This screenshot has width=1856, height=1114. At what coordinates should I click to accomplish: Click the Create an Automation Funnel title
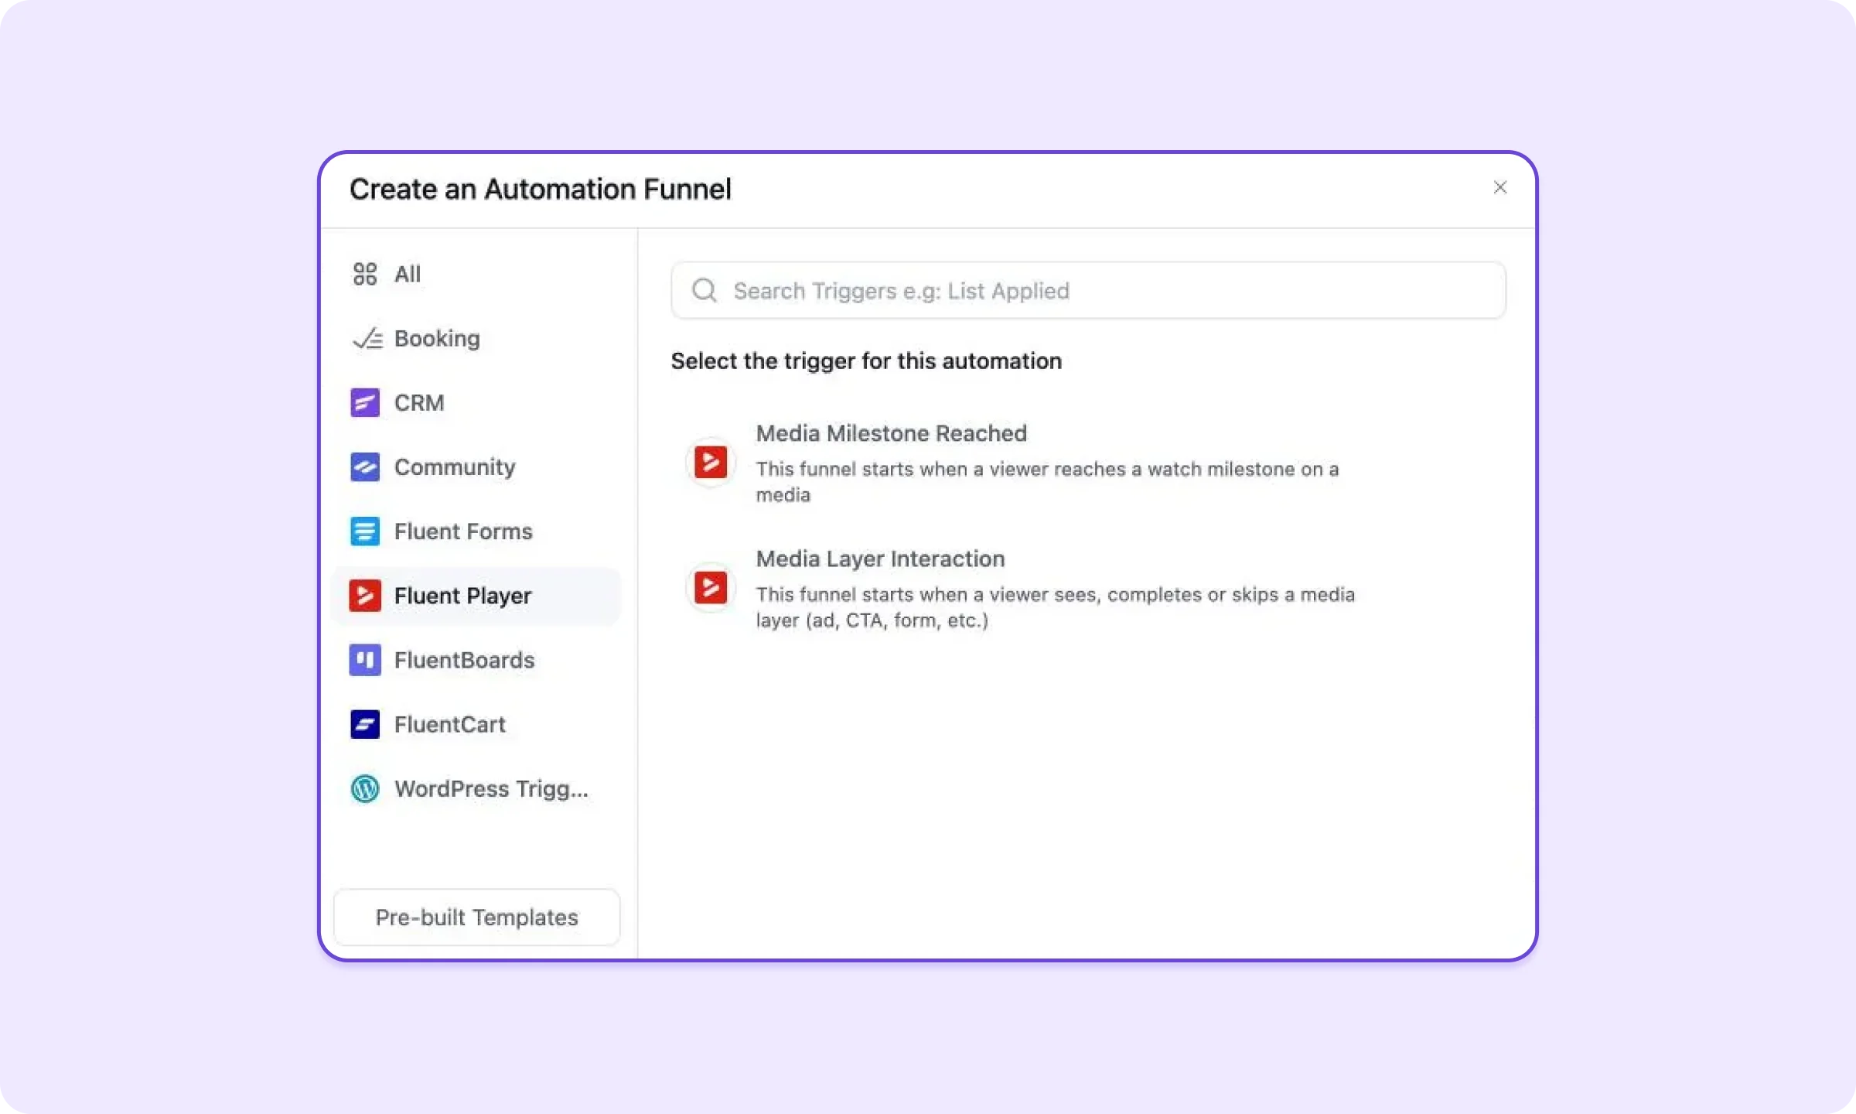[540, 189]
